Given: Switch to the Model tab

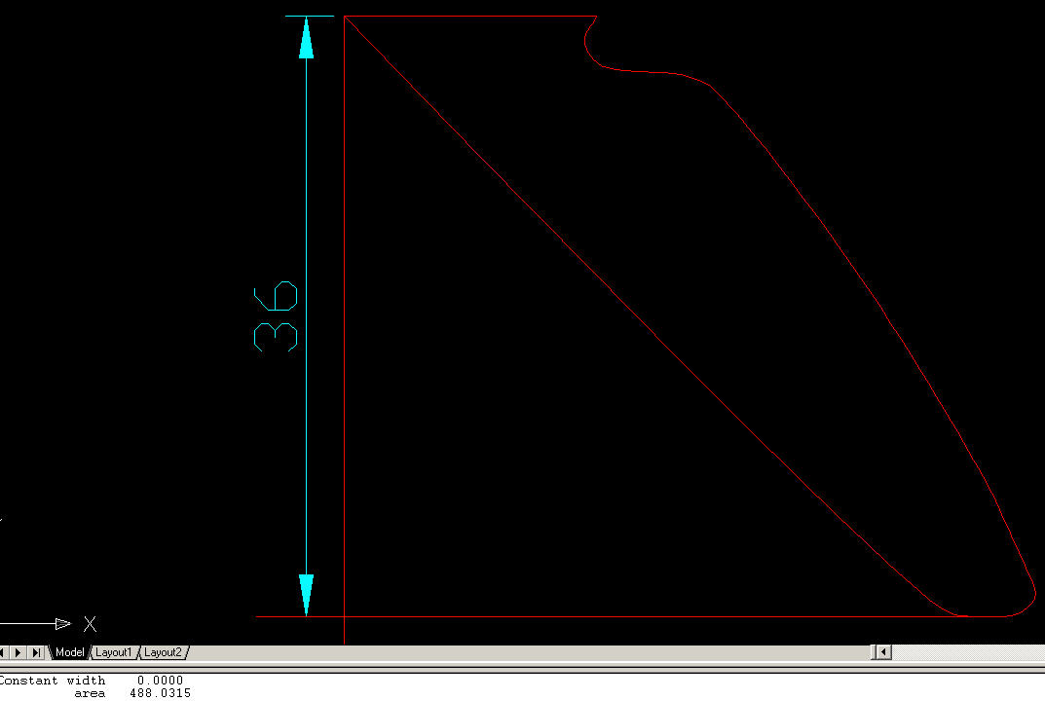Looking at the screenshot, I should pyautogui.click(x=69, y=652).
